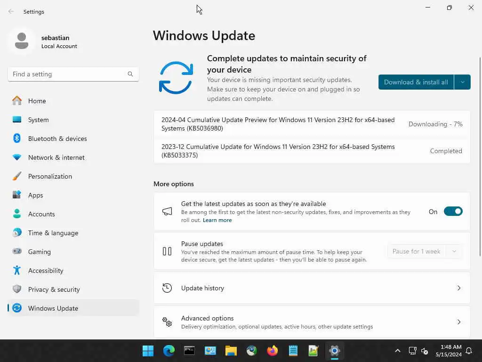
Task: Click the Gaming controller icon
Action: click(x=17, y=251)
